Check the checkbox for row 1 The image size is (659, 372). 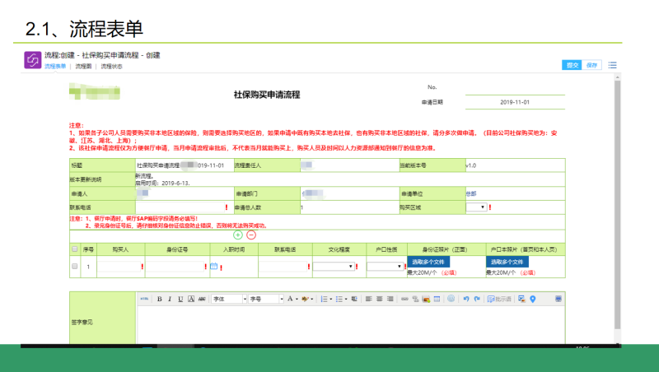pyautogui.click(x=75, y=267)
